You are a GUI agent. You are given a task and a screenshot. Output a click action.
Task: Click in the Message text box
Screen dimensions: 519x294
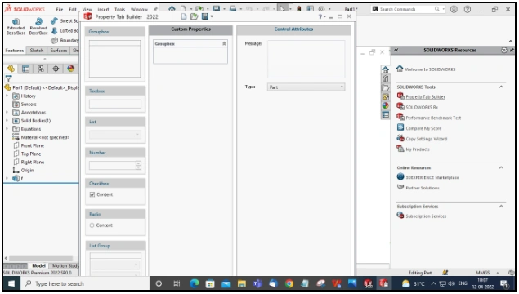(x=306, y=59)
